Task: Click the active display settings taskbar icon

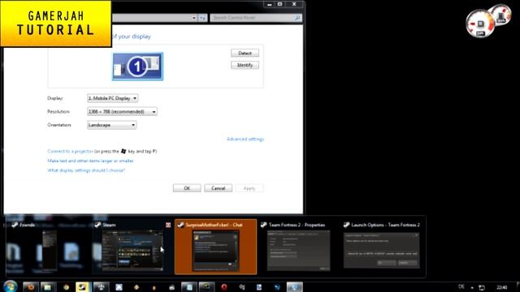Action: (294, 287)
